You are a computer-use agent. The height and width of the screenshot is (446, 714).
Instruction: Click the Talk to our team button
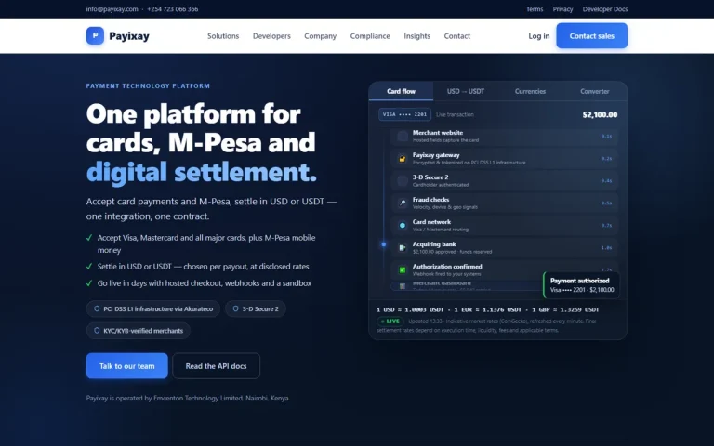127,365
